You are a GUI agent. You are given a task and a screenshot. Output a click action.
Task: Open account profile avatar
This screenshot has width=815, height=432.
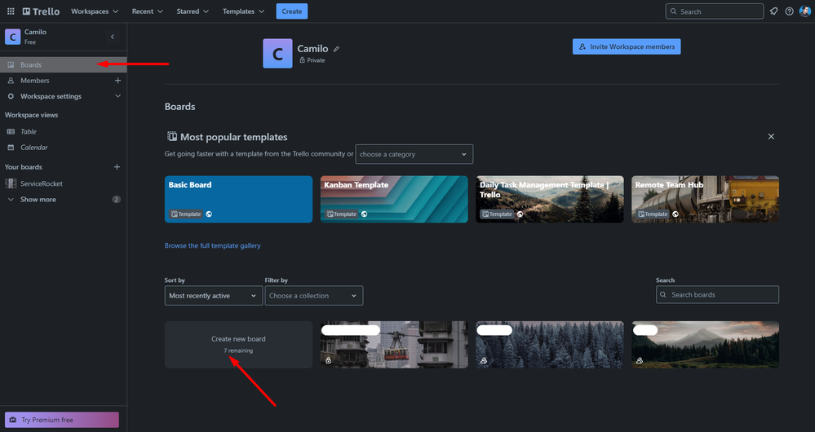[804, 11]
